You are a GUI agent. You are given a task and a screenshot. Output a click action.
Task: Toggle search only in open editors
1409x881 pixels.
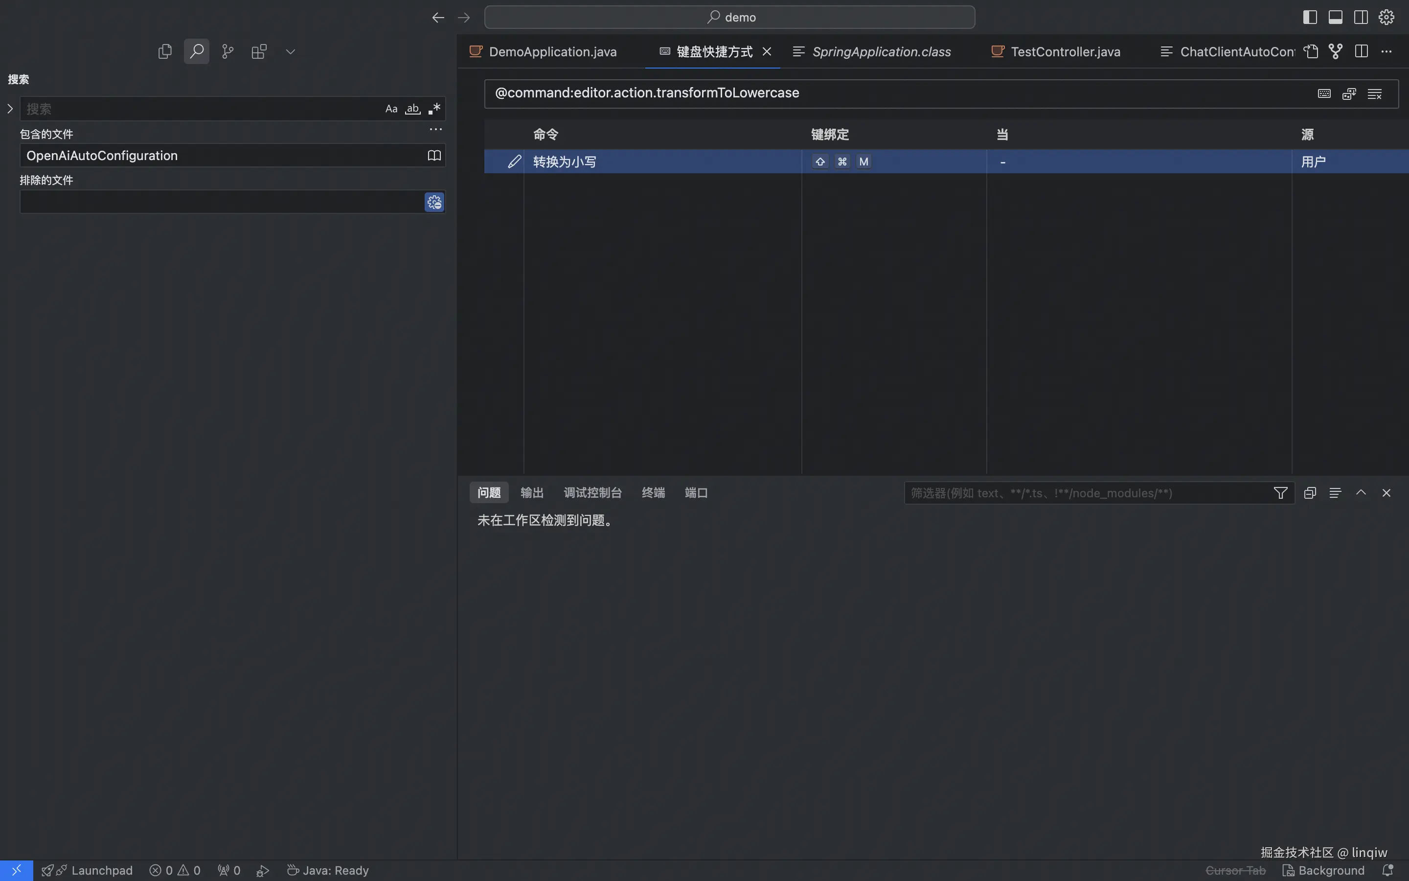434,156
